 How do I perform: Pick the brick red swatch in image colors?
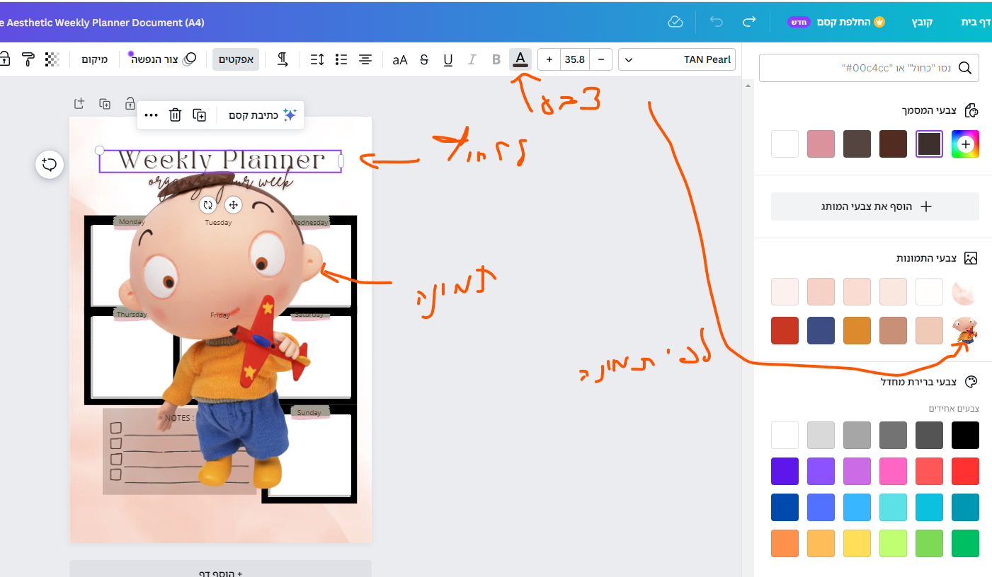point(785,331)
